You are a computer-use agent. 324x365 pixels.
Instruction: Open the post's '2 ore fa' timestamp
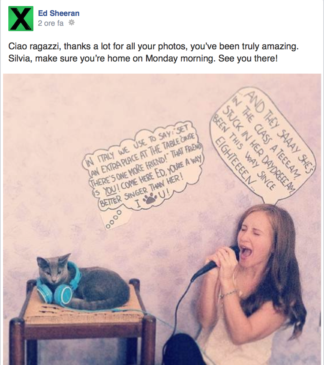(x=51, y=23)
